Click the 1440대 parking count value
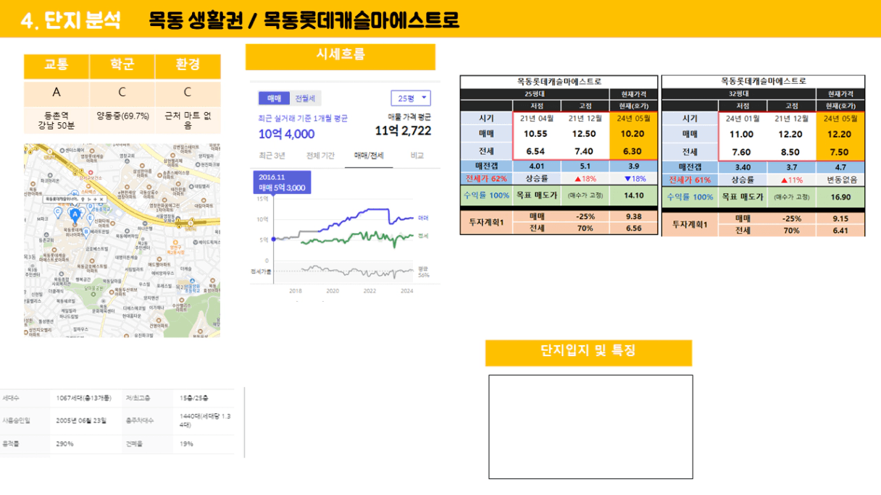 click(x=205, y=420)
